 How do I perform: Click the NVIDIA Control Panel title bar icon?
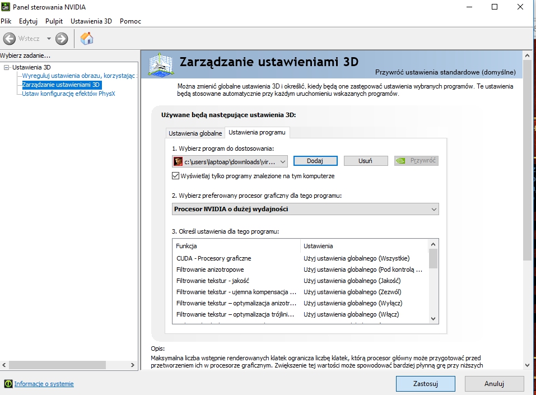[6, 7]
